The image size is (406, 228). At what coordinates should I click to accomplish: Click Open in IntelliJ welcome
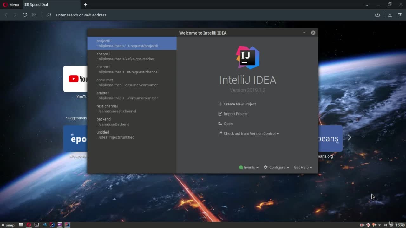pyautogui.click(x=226, y=123)
